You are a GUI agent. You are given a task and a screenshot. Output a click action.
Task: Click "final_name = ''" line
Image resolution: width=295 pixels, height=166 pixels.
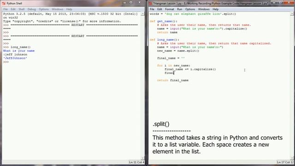171,58
